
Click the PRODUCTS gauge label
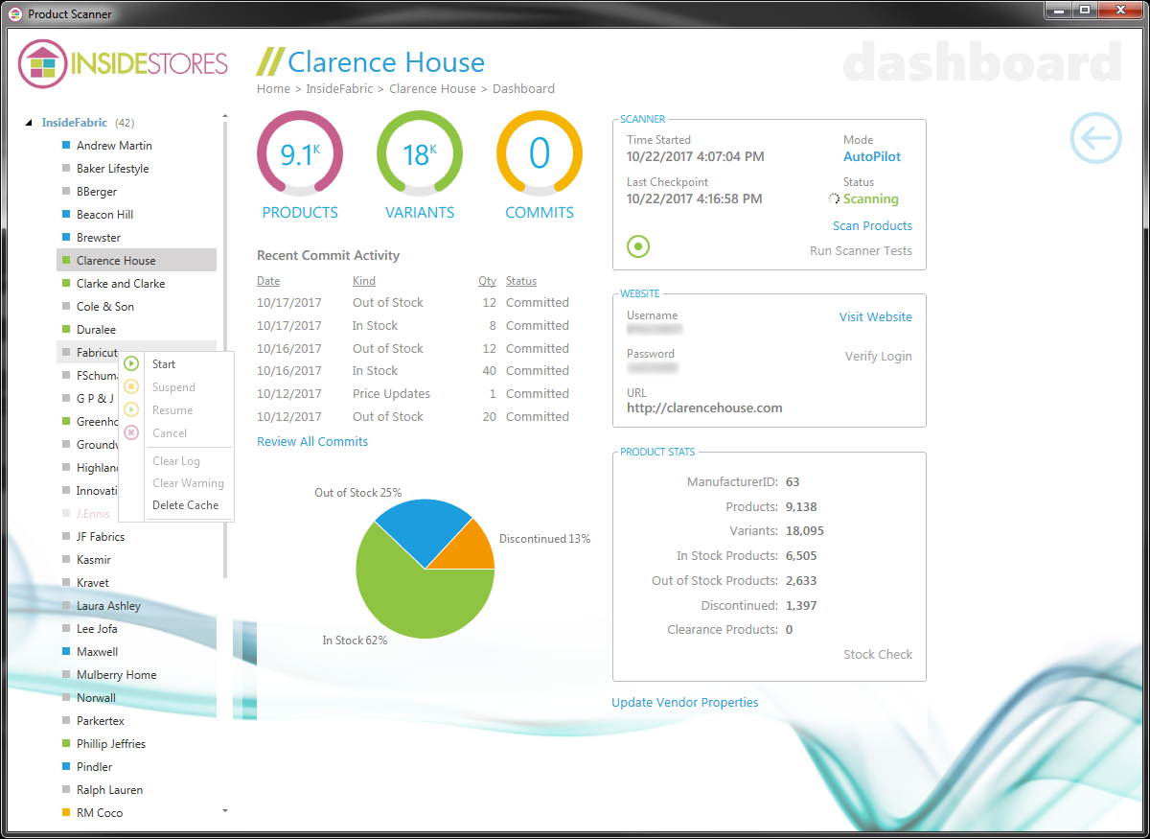coord(300,213)
